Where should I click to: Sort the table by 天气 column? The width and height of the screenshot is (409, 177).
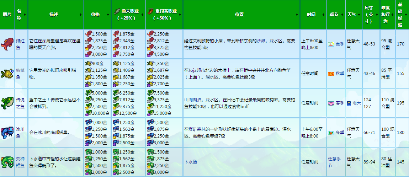pos(354,15)
